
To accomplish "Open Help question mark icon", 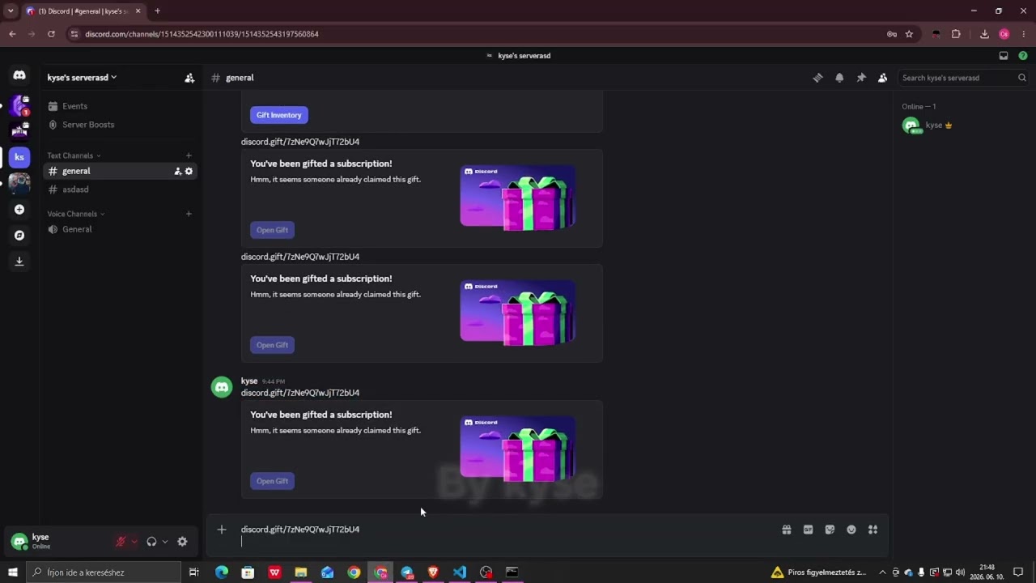I will (1023, 56).
